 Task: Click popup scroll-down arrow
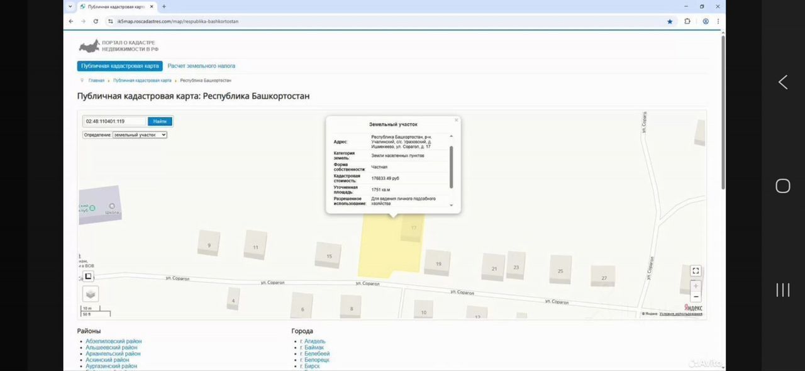pyautogui.click(x=451, y=205)
